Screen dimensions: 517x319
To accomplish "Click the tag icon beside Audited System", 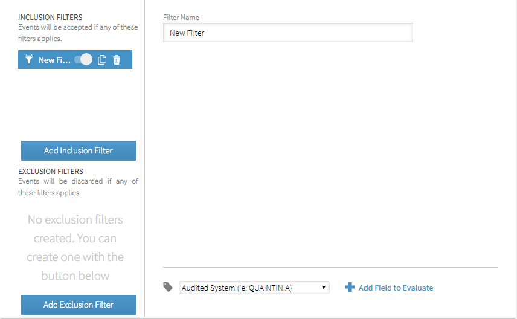I will [168, 288].
